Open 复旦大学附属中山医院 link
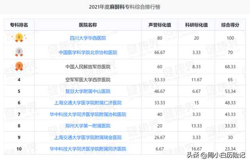The height and width of the screenshot is (163, 250). [88, 91]
